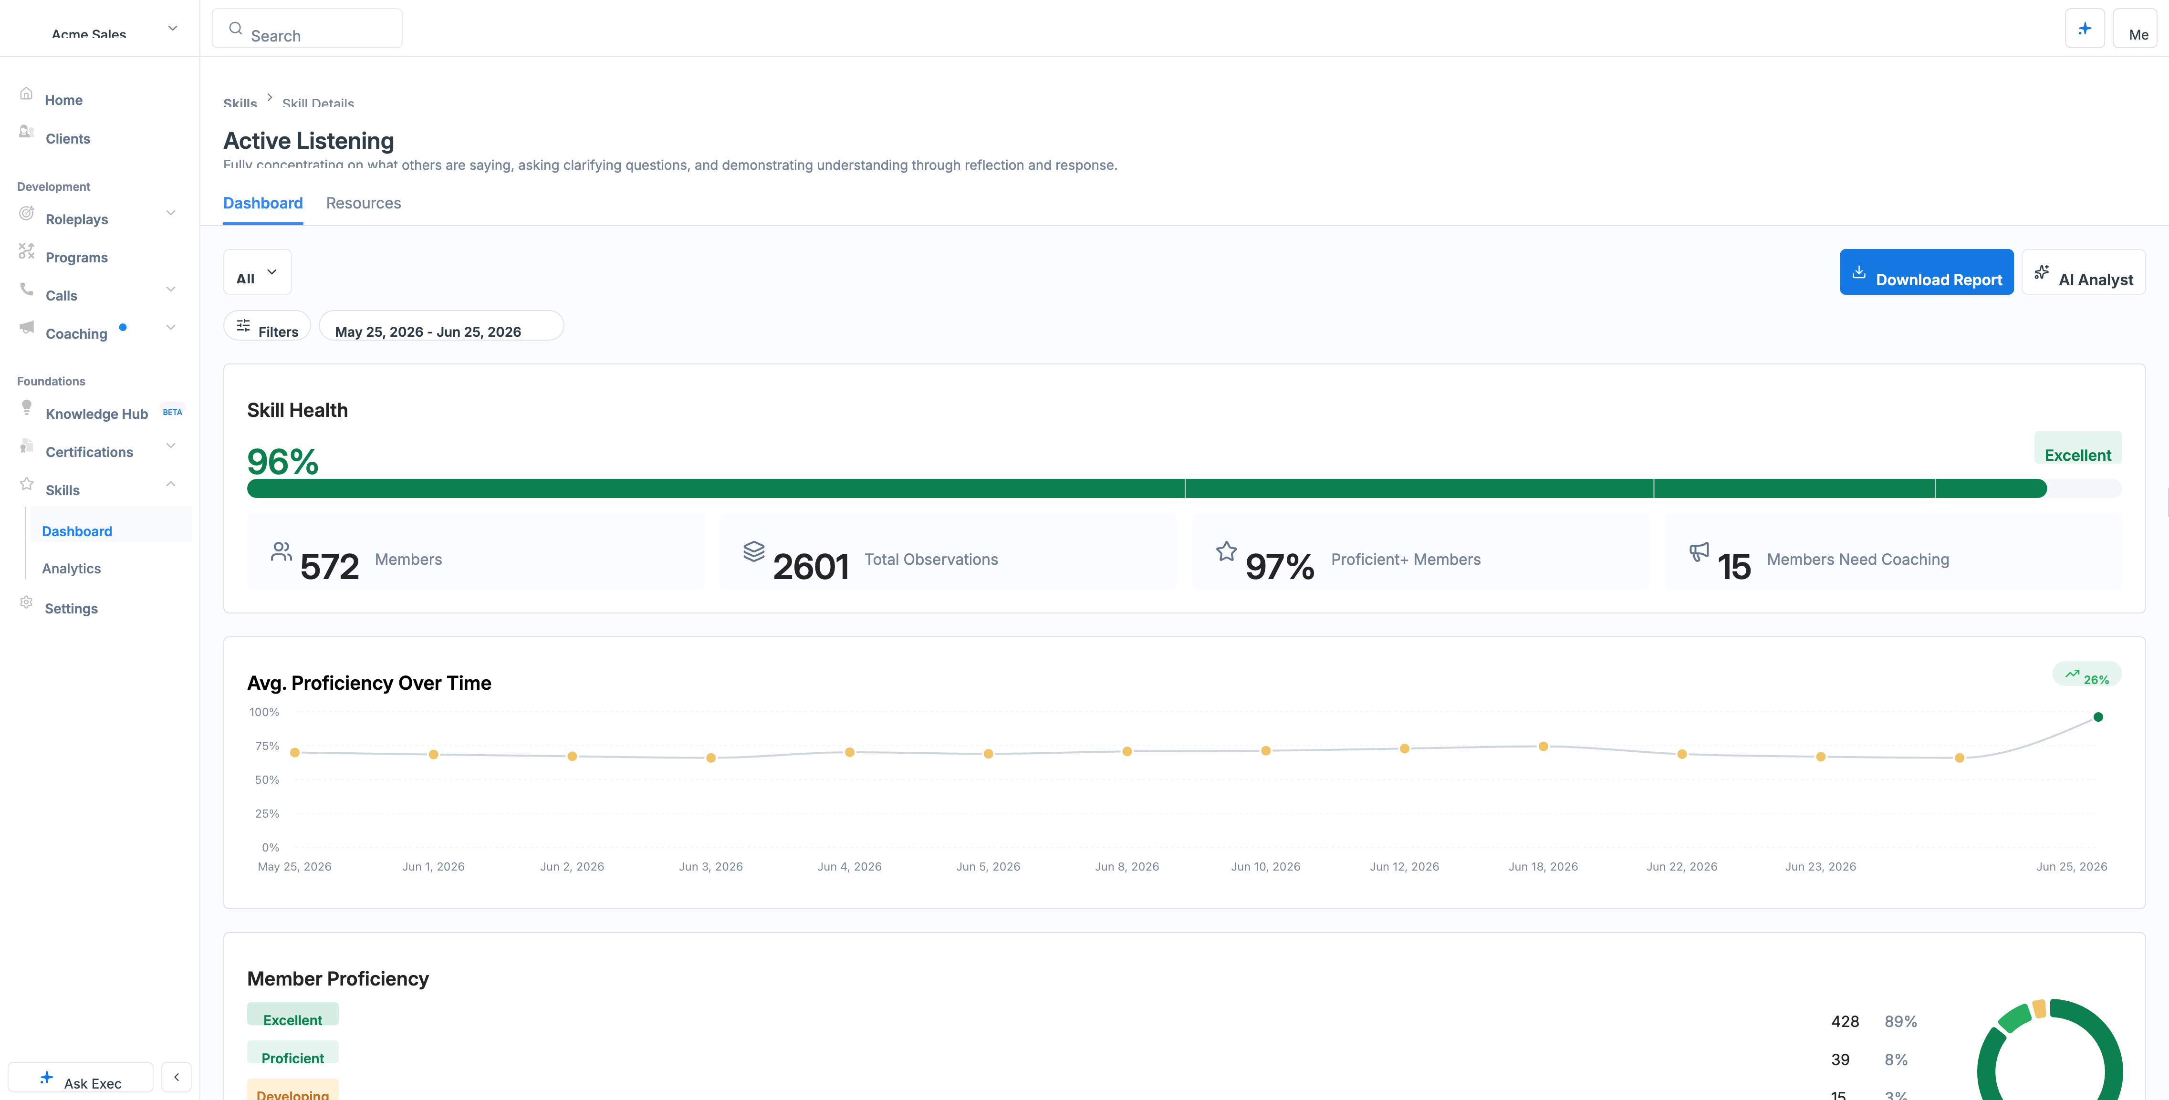The height and width of the screenshot is (1100, 2169).
Task: Click the 15 Members Need Coaching stat card
Action: (x=1894, y=551)
